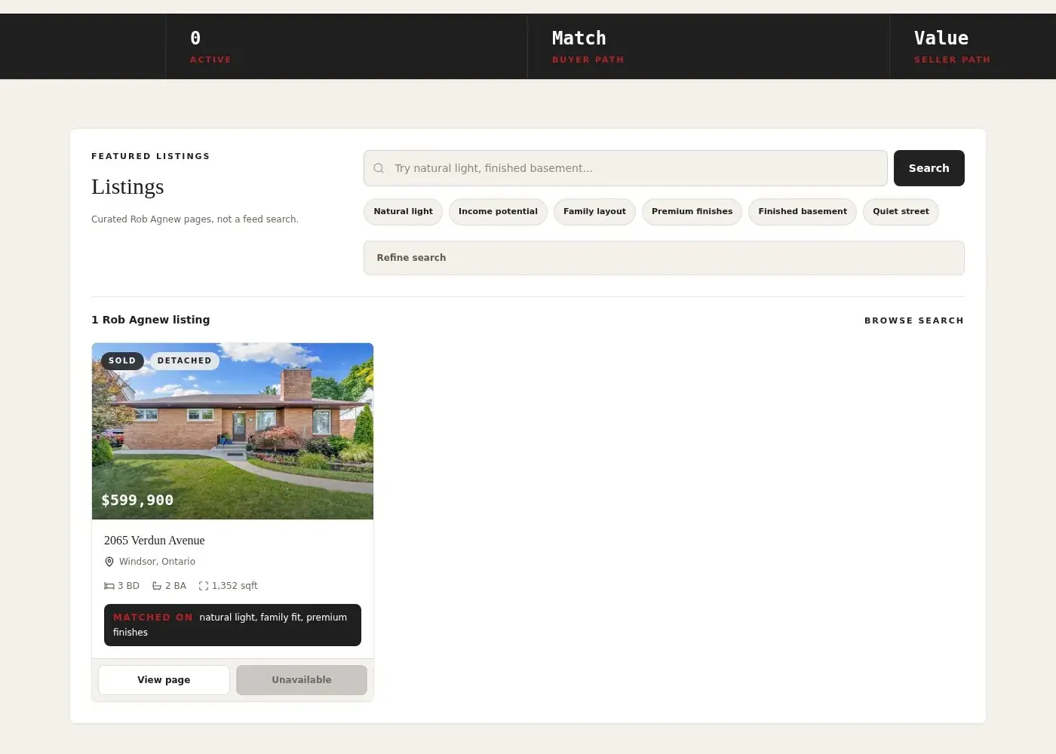Click the bathtub icon next to 2 BA
Viewport: 1056px width, 754px height.
coord(157,586)
